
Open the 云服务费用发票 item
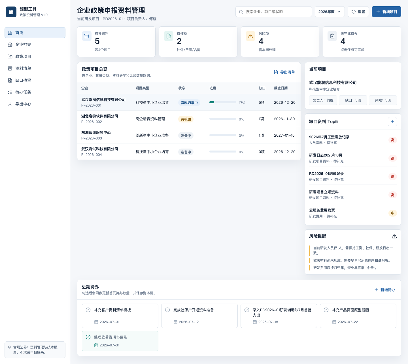(x=353, y=213)
